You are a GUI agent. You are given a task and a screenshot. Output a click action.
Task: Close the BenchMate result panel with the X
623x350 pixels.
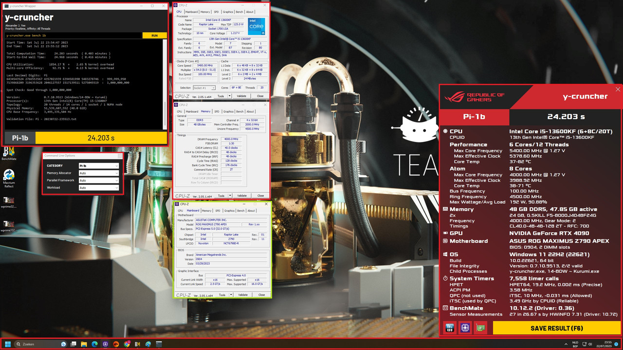pos(618,89)
